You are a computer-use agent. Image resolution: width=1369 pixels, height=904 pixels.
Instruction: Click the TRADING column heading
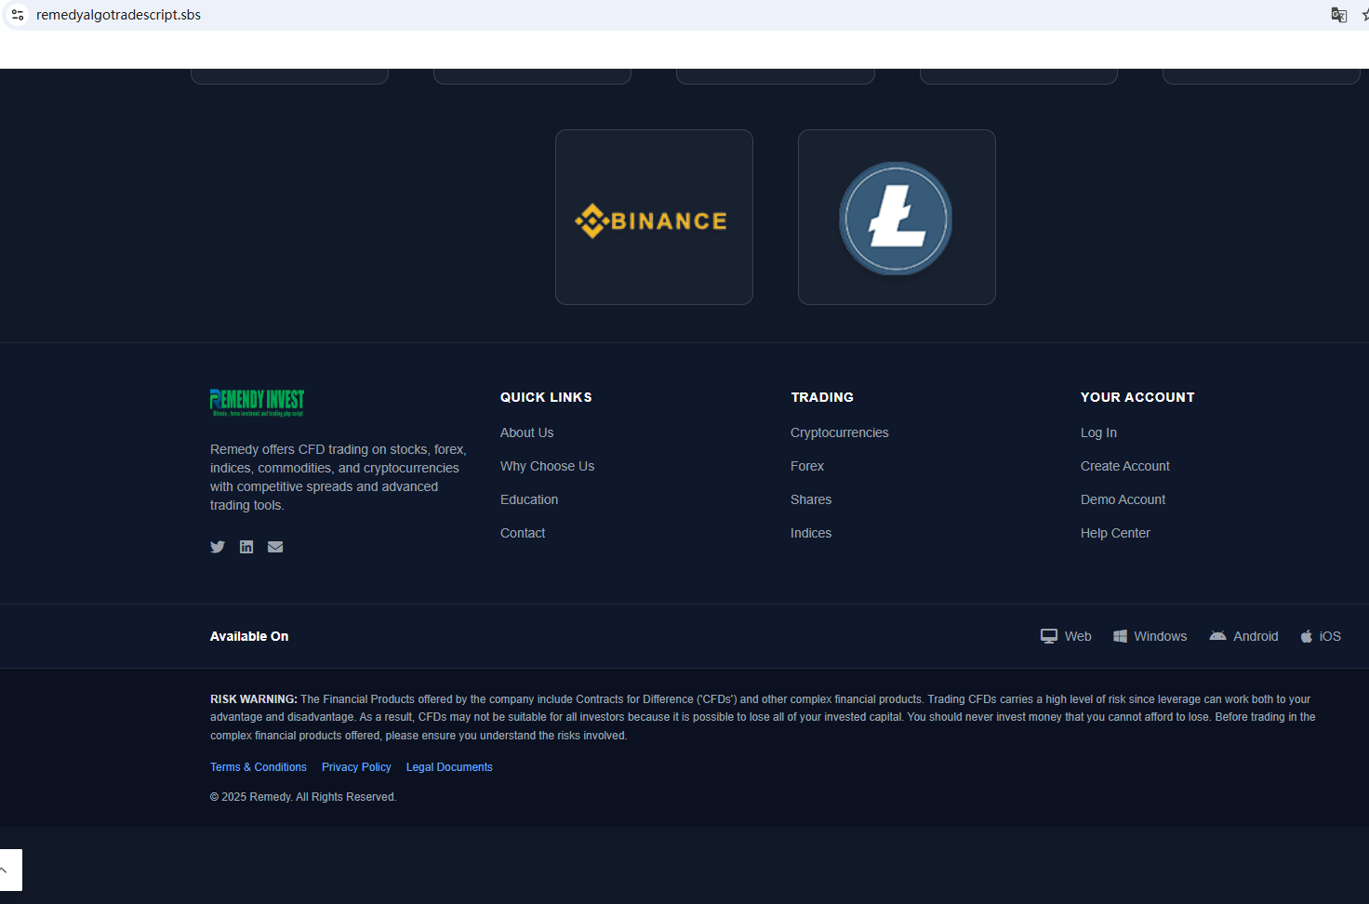tap(822, 397)
